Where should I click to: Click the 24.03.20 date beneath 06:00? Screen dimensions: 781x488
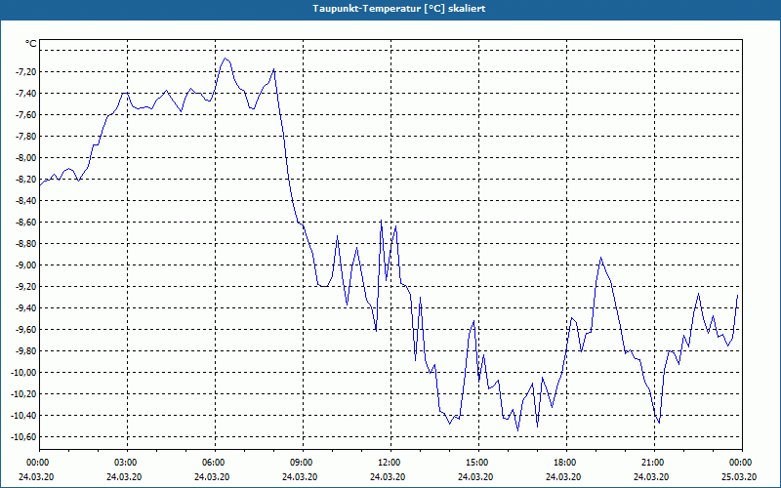click(212, 476)
